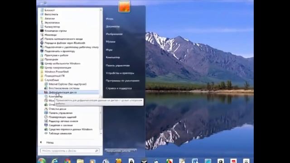
Task: Open the folder icon on the taskbar
Action: 80,161
